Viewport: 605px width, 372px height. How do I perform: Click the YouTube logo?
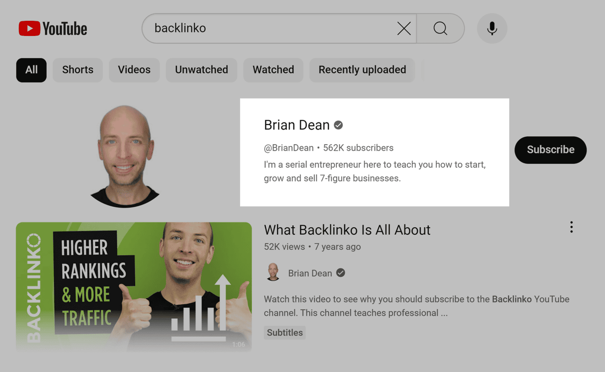tap(52, 28)
